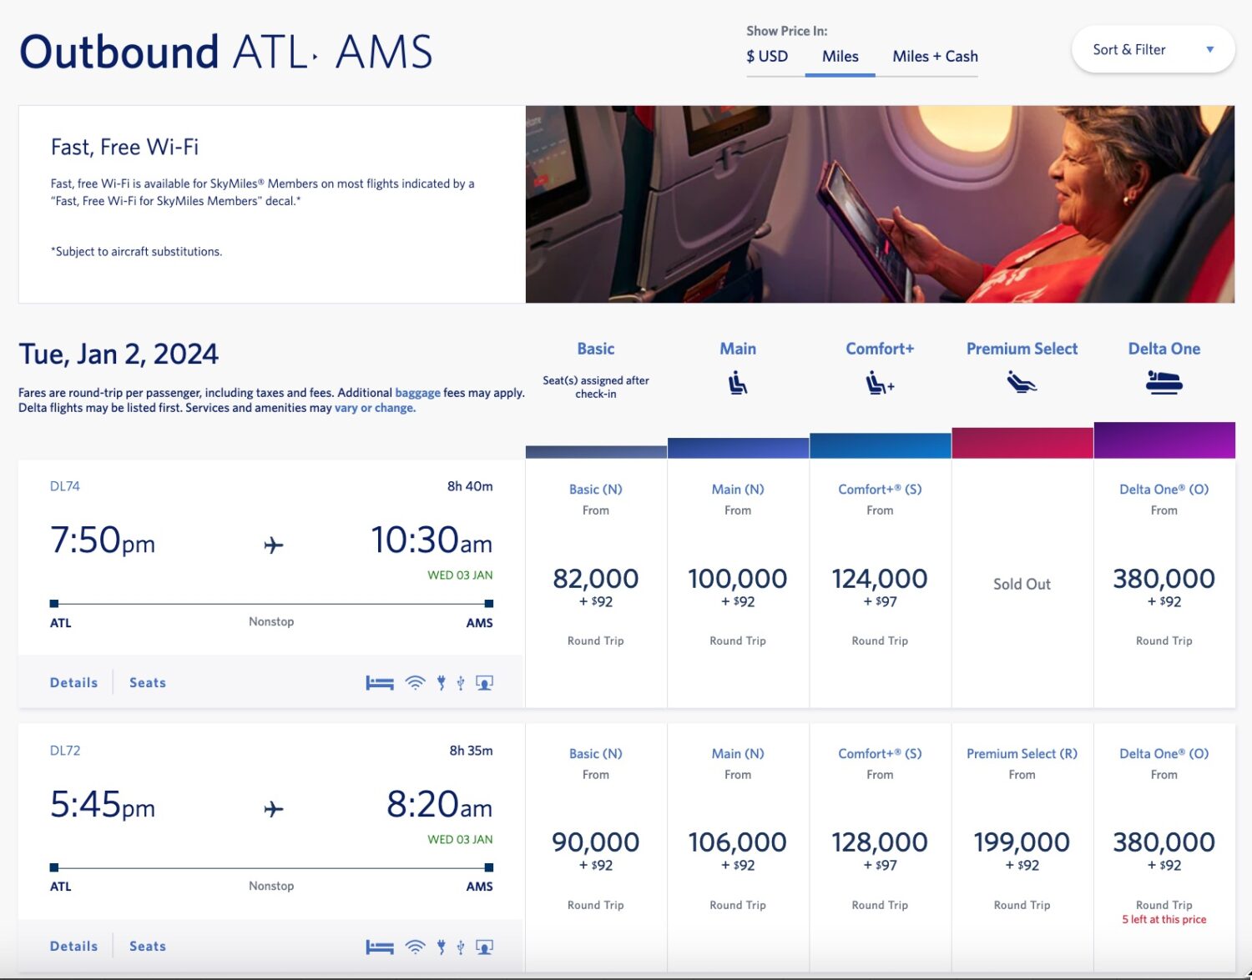The image size is (1252, 980).
Task: Click the vary or change link
Action: click(x=373, y=407)
